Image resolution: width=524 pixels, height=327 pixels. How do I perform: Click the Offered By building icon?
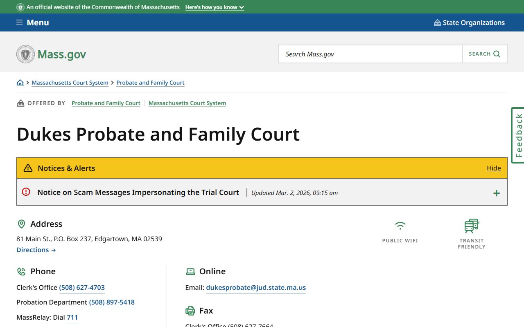[20, 103]
